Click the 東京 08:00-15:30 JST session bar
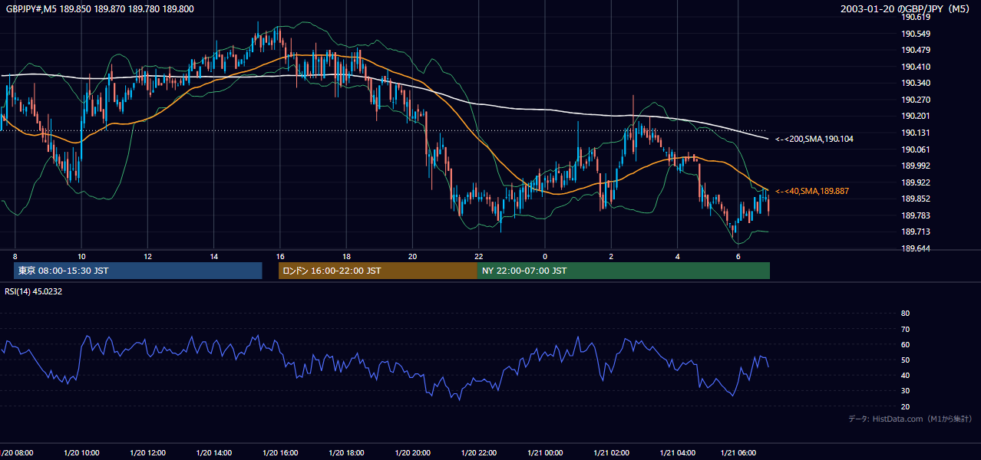Screen dimensions: 981x460 [138, 271]
